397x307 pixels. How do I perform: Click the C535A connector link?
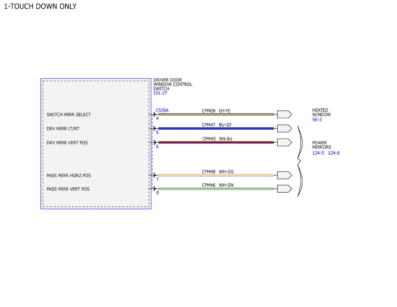click(162, 110)
